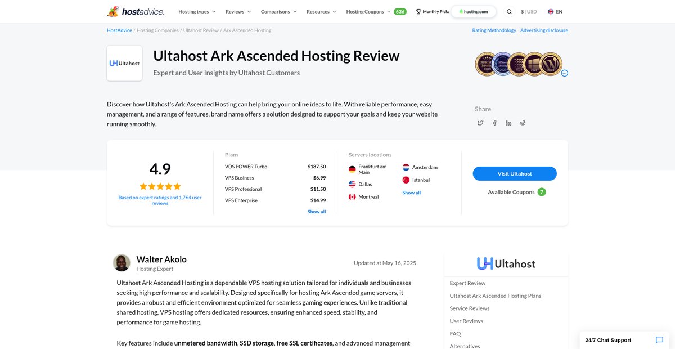Select the VPS Professional plan
Image resolution: width=675 pixels, height=349 pixels.
point(243,189)
